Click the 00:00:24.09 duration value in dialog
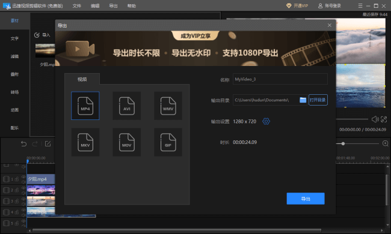The height and width of the screenshot is (234, 391). click(x=245, y=142)
